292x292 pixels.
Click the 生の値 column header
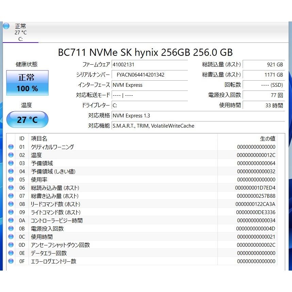click(x=267, y=139)
